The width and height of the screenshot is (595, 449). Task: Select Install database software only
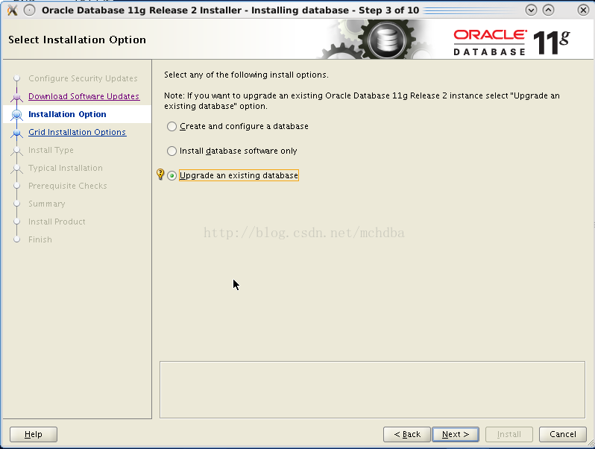(172, 151)
